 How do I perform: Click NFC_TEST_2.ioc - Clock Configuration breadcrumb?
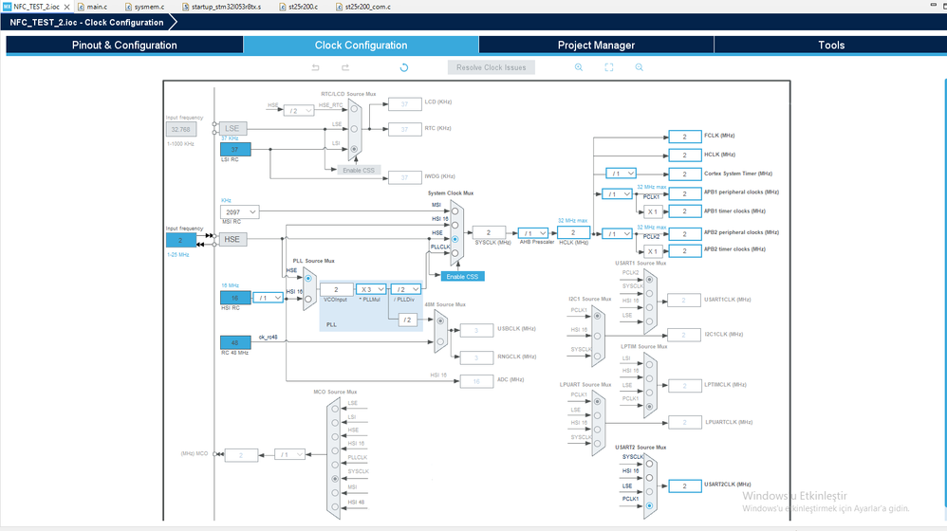click(86, 23)
